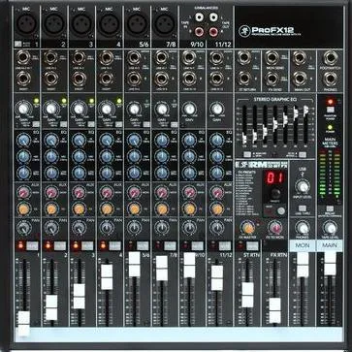Viewport: 352px width, 352px height.
Task: Toggle the USB Thru switch
Action: point(303,208)
